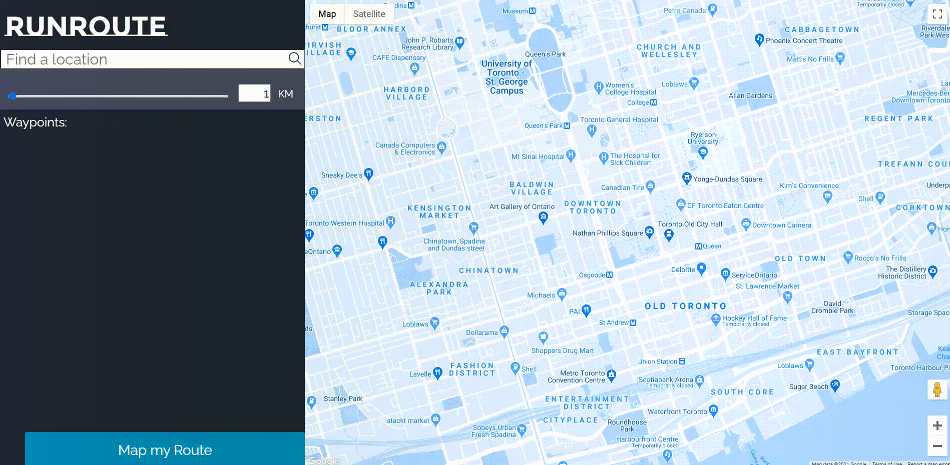Click the CAFE Dispensary marker
950x465 pixels.
[x=414, y=67]
